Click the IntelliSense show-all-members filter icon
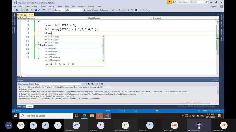Screen dimensions: 236x132 [47, 64]
